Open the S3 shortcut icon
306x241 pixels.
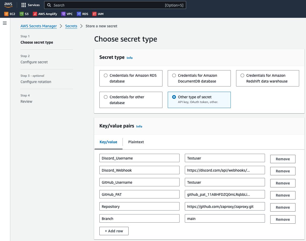point(22,14)
